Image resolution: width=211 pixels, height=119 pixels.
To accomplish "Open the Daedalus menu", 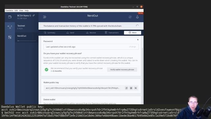I will pos(9,11).
